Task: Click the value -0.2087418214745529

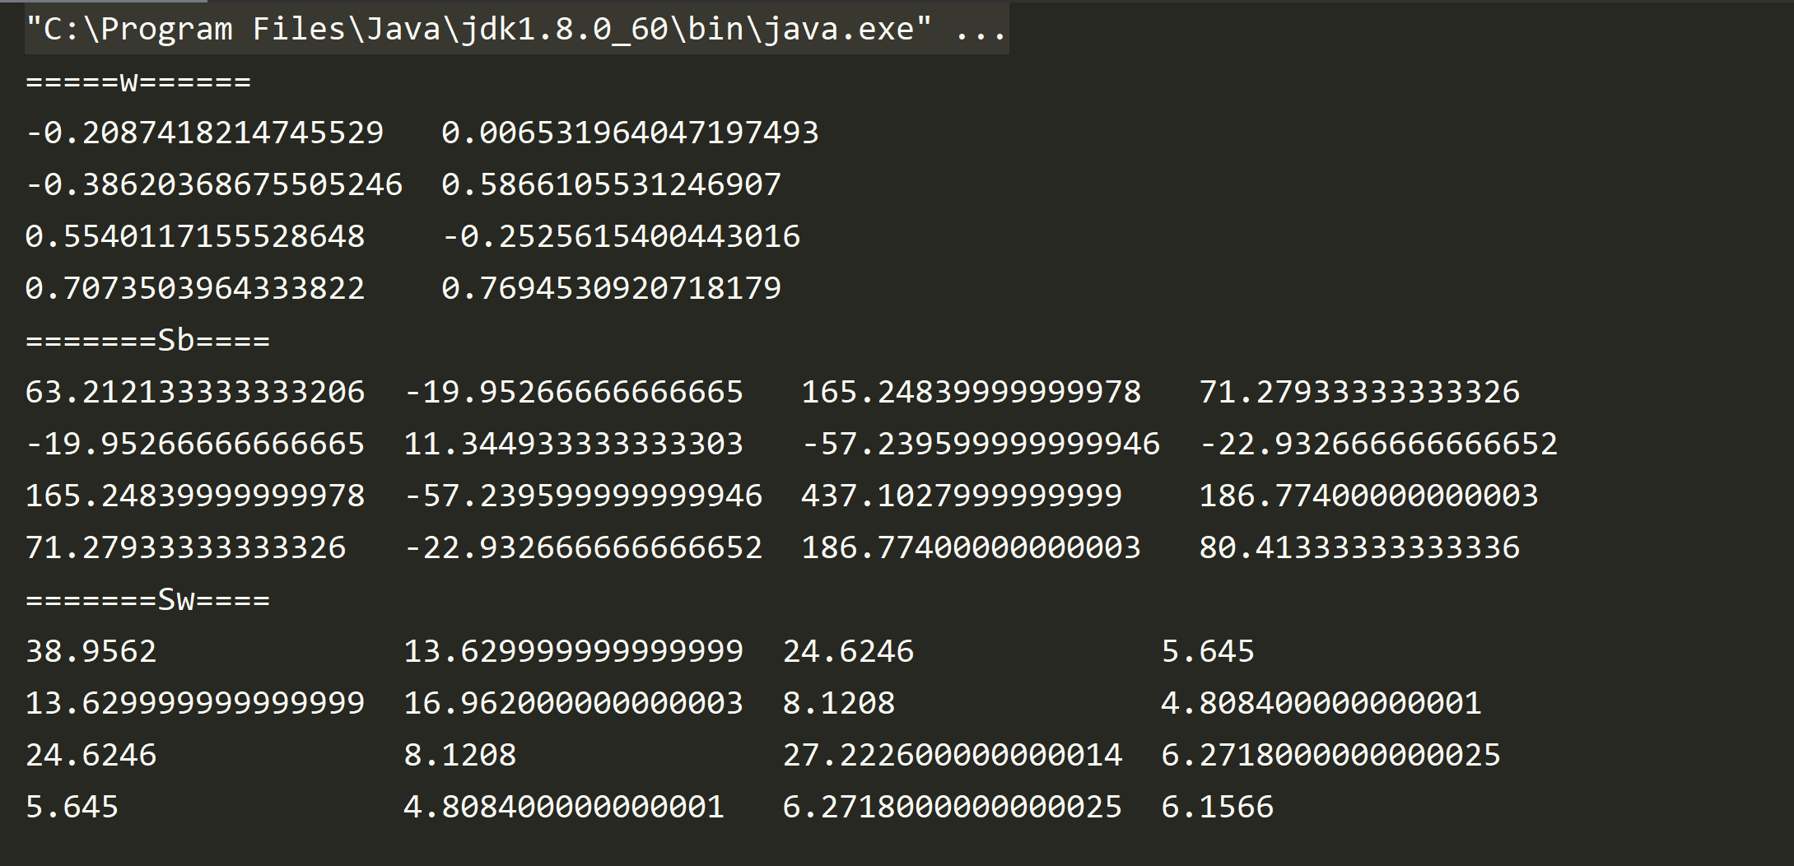Action: coord(205,133)
